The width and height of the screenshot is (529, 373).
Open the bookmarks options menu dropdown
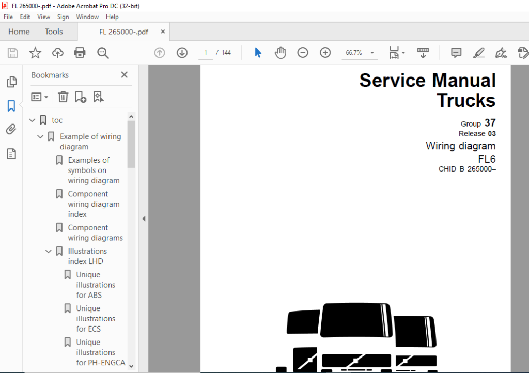(x=39, y=97)
